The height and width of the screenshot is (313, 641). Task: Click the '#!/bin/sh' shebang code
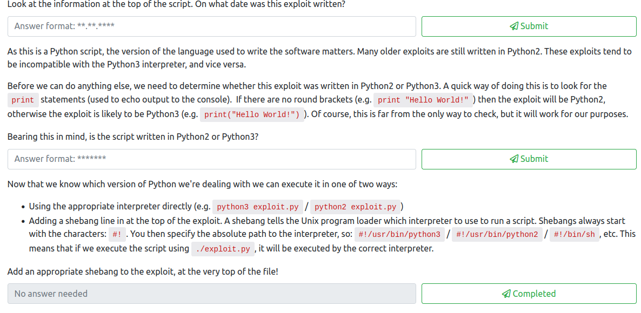[x=574, y=235]
